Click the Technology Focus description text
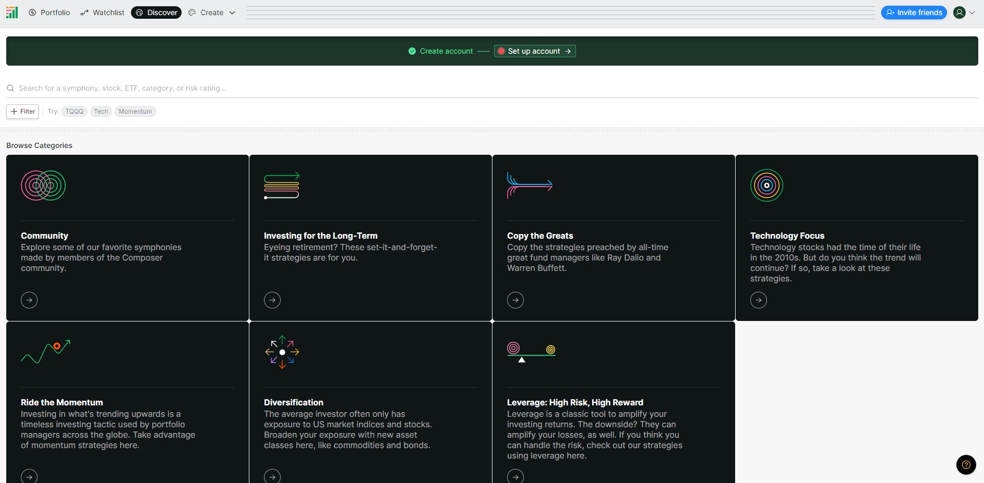This screenshot has width=984, height=483. click(835, 263)
